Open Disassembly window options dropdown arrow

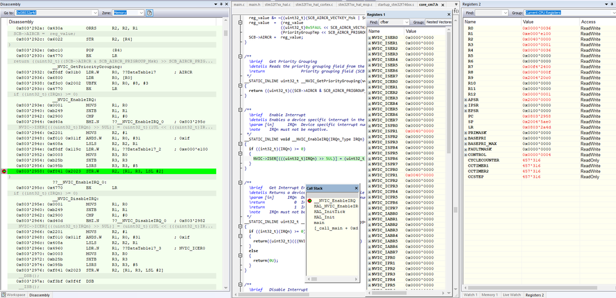coord(215,4)
